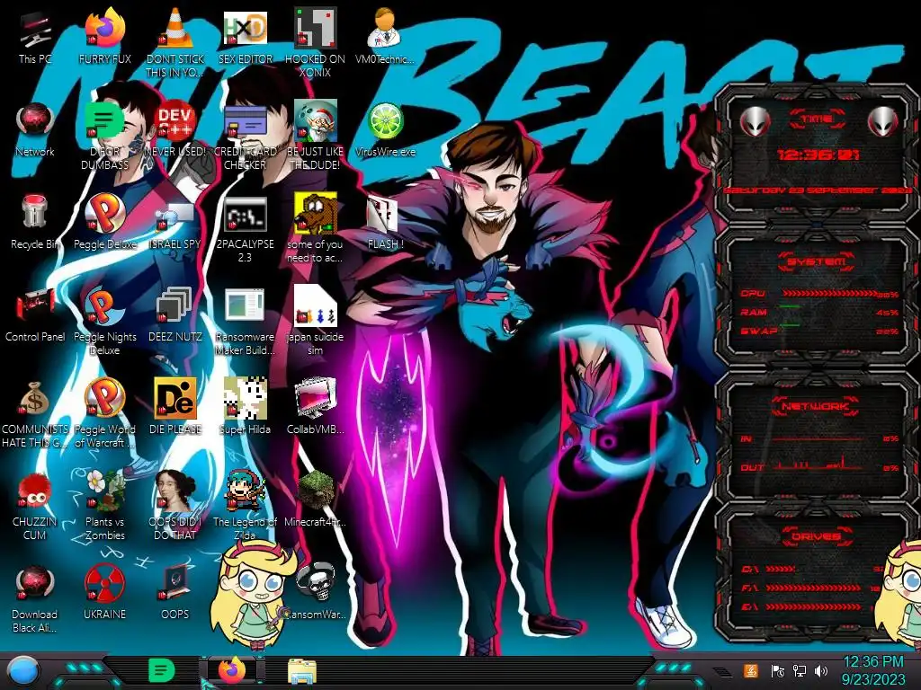The width and height of the screenshot is (921, 690).
Task: Click the right alien head logo in widget
Action: coord(883,122)
